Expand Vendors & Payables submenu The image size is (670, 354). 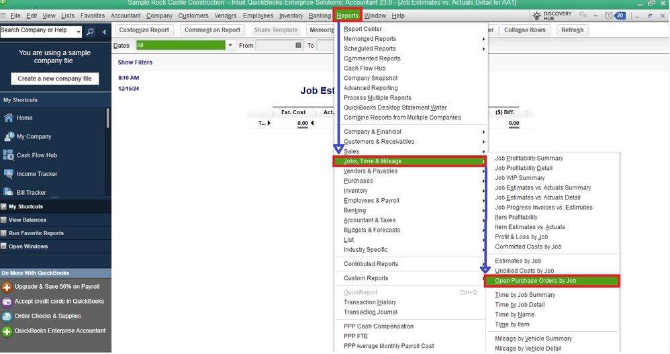click(411, 171)
